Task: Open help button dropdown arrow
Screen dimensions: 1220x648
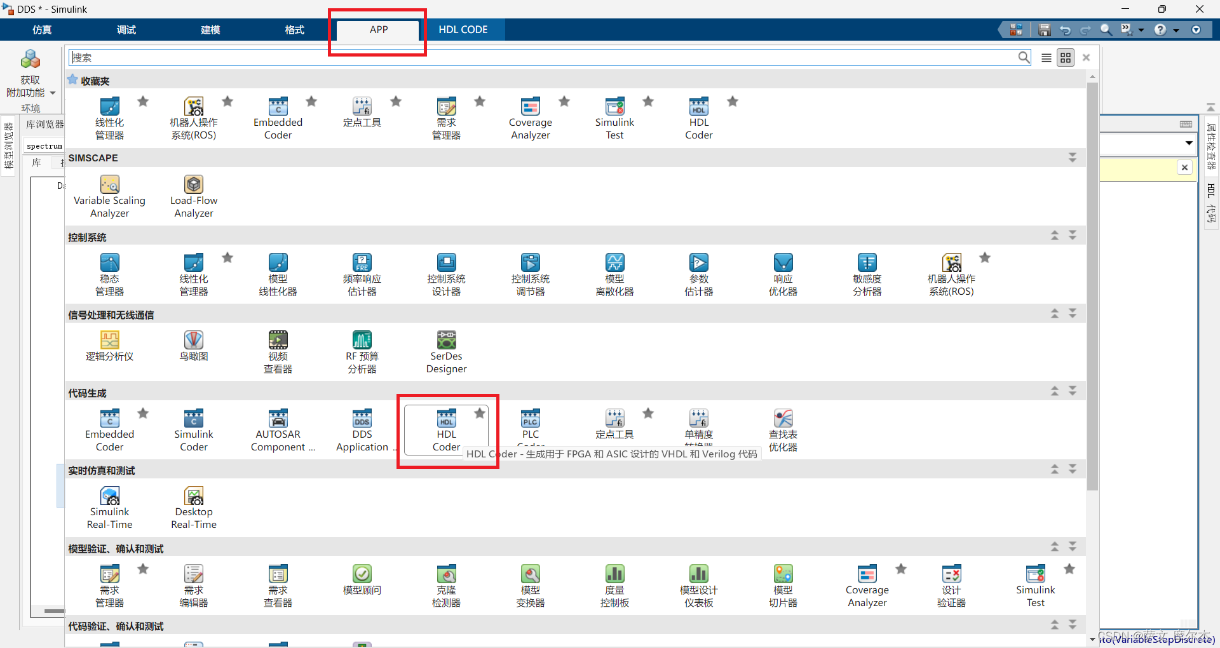Action: coord(1176,30)
